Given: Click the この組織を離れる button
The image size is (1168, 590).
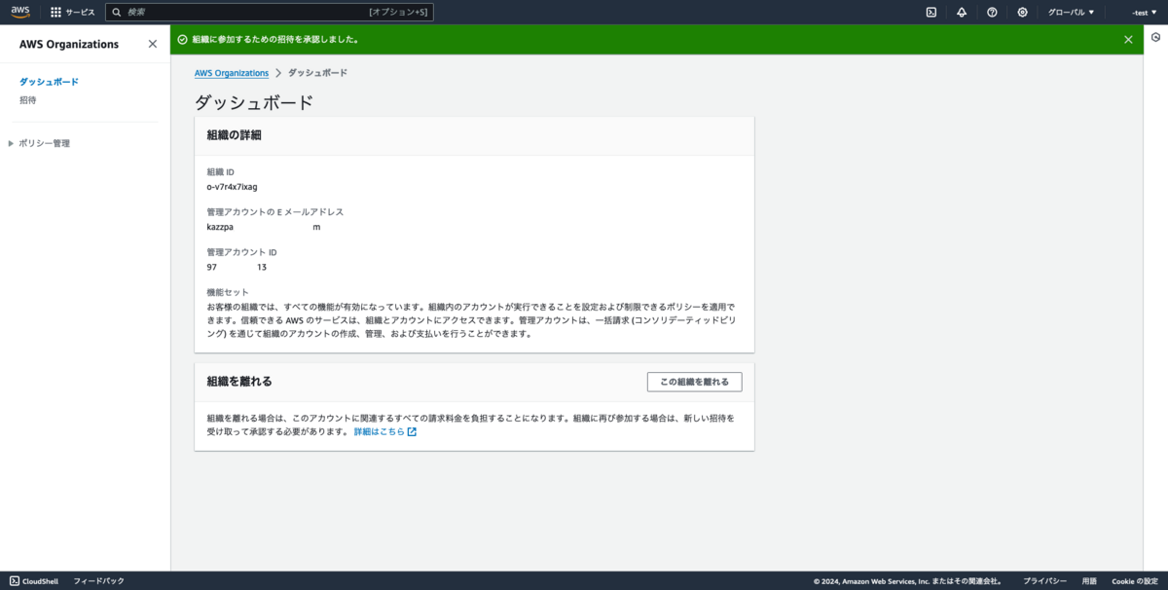Looking at the screenshot, I should (694, 382).
